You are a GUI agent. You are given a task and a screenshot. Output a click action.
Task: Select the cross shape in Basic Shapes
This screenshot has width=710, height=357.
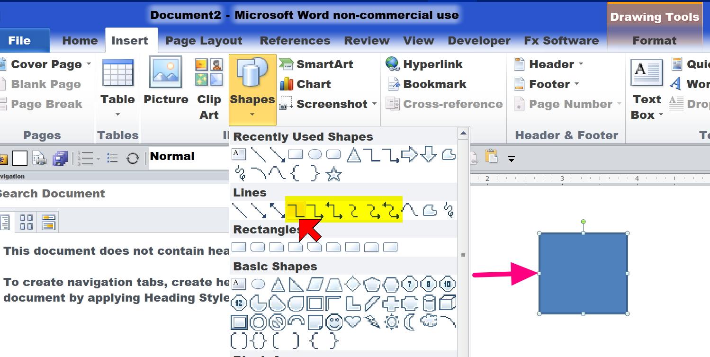click(391, 303)
